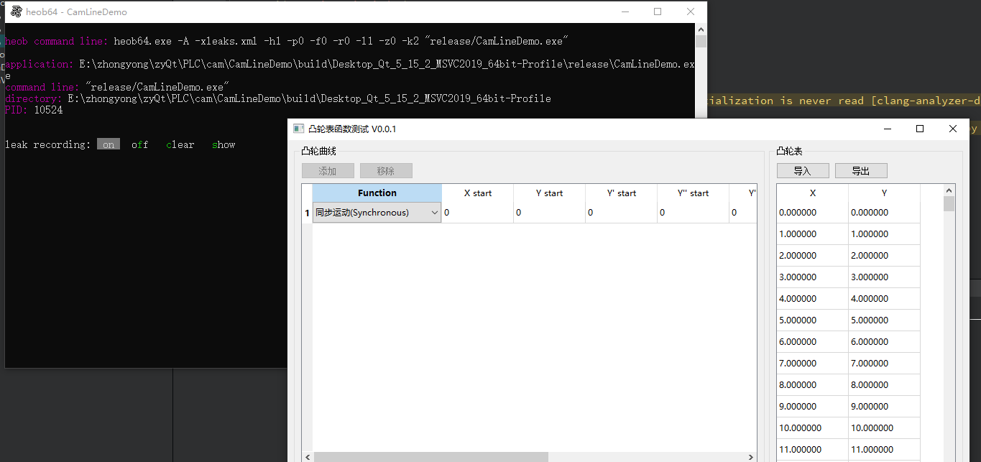This screenshot has width=981, height=462.
Task: Select the Y' start column header
Action: point(622,193)
